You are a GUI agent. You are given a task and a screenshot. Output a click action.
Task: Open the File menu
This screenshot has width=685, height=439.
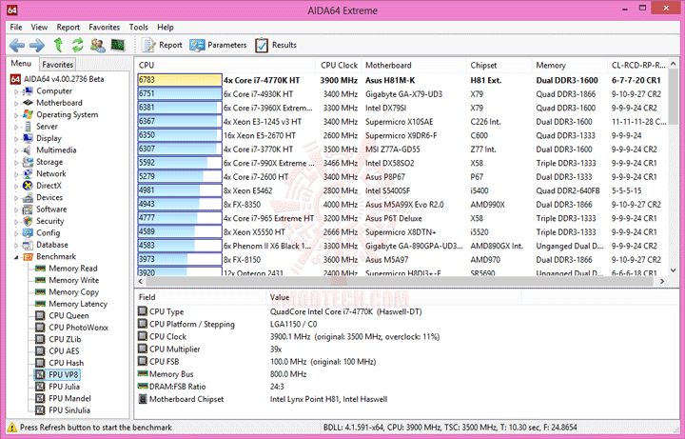coord(16,27)
